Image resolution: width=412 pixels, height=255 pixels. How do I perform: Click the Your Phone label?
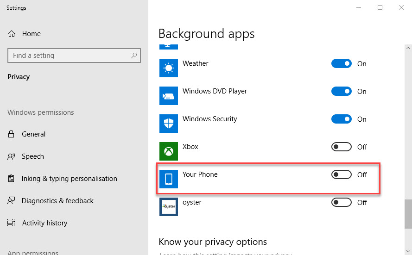point(200,174)
